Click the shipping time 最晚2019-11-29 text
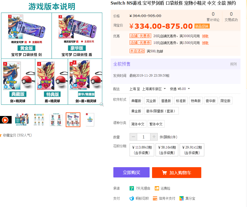This screenshot has width=247, height=207. coord(149,76)
